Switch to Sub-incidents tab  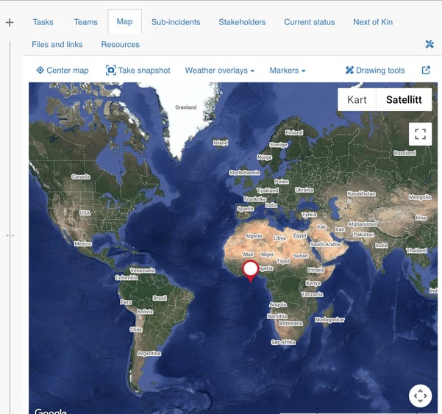click(176, 22)
